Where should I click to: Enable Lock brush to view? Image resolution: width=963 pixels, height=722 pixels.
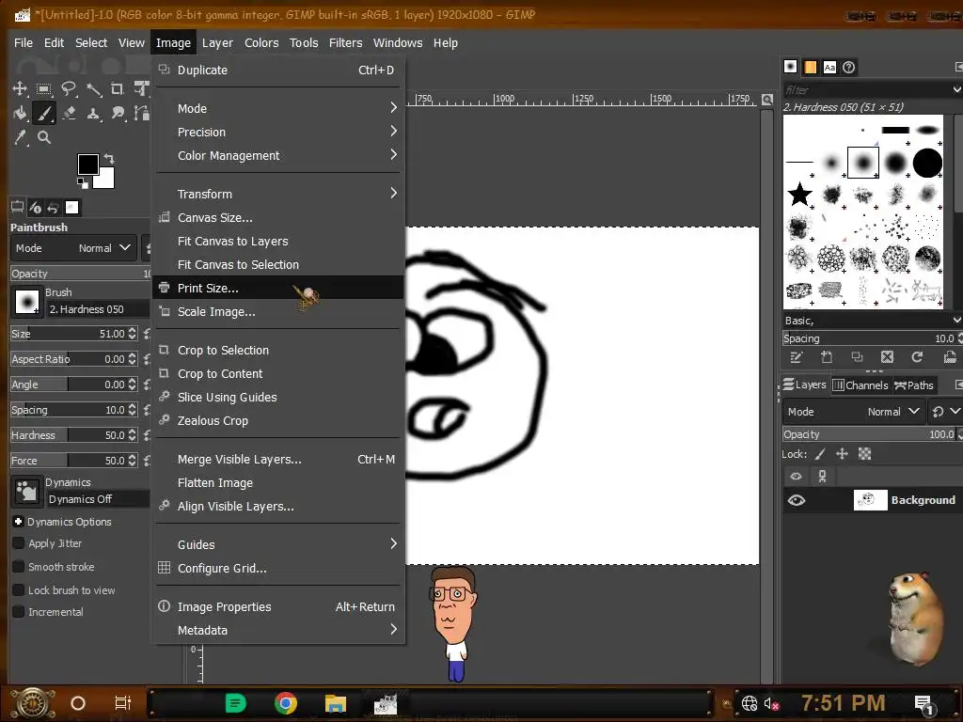click(19, 590)
